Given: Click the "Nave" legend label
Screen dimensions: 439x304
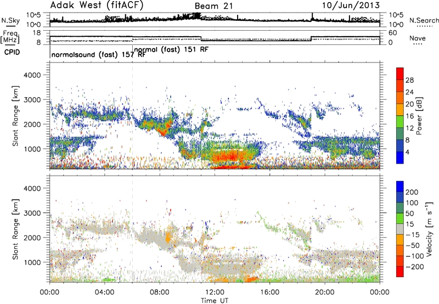Looking at the screenshot, I should [x=418, y=38].
